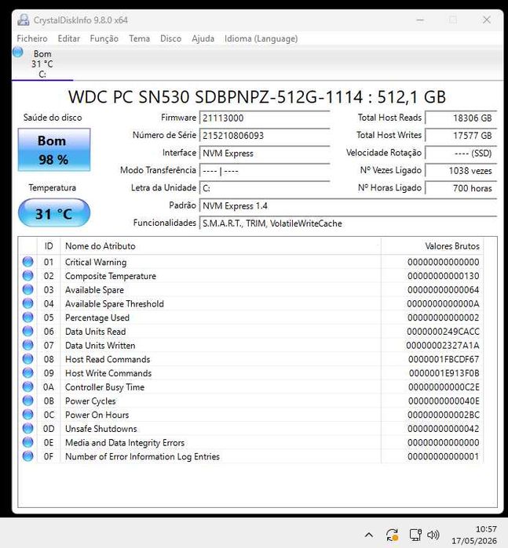Click status orb of Power On Hours row
Image resolution: width=508 pixels, height=548 pixels.
pyautogui.click(x=28, y=415)
